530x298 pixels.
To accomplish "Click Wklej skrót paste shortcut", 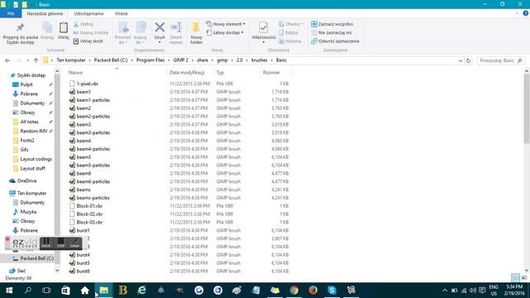I will tap(89, 41).
